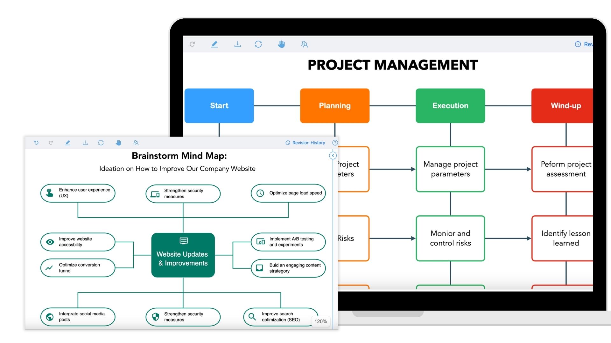Viewport: 611px width, 343px height.
Task: Click the Sync/refresh icon
Action: (x=101, y=143)
